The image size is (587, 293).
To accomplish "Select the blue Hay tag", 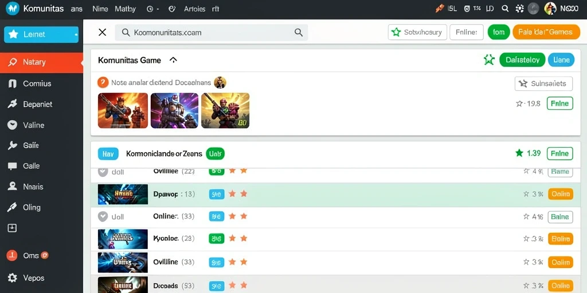I will pos(108,153).
